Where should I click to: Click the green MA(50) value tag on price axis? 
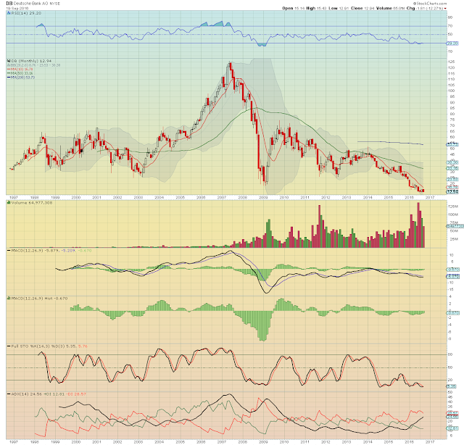[452, 168]
